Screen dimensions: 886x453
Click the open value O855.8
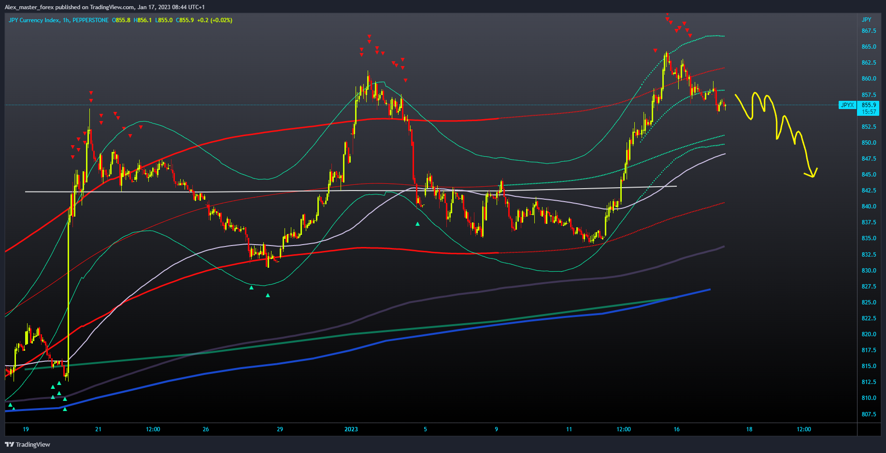coord(121,20)
